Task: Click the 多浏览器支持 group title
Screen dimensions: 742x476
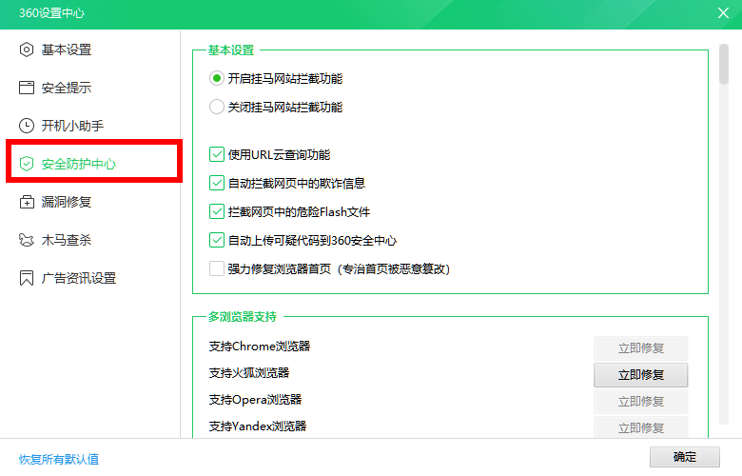Action: click(x=243, y=316)
